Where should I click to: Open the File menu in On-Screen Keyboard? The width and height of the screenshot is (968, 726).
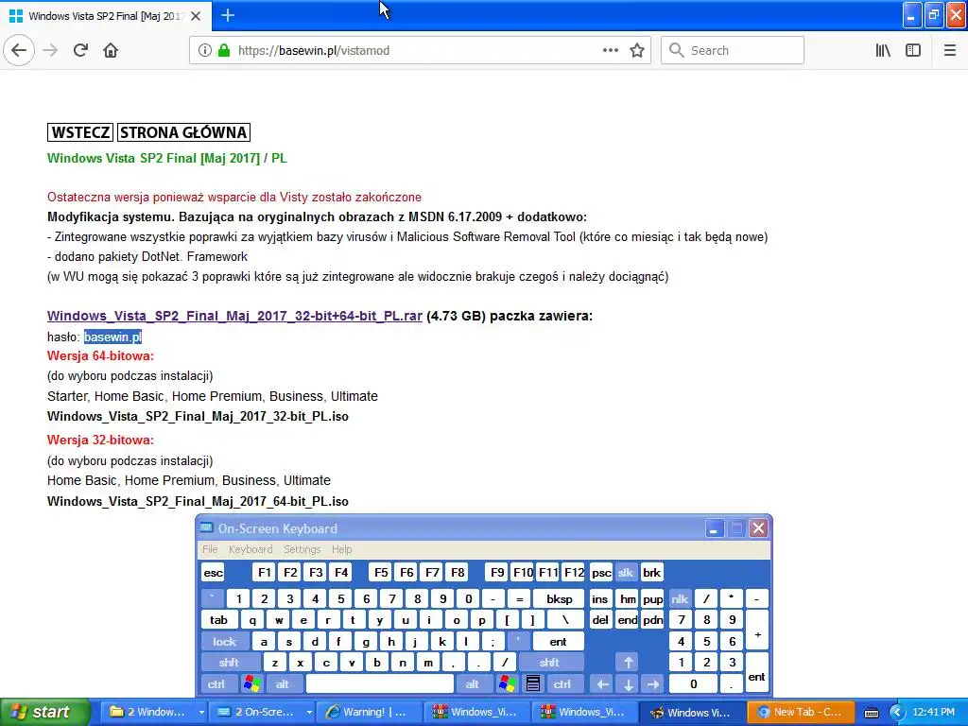tap(210, 549)
